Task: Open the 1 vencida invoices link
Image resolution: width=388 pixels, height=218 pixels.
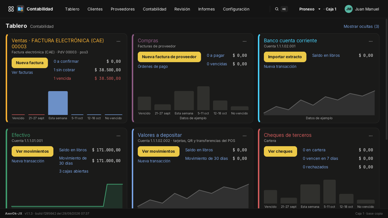Action: point(62,78)
